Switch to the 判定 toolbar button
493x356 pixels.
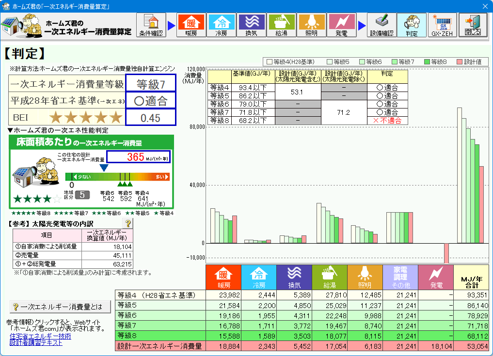[x=412, y=25]
